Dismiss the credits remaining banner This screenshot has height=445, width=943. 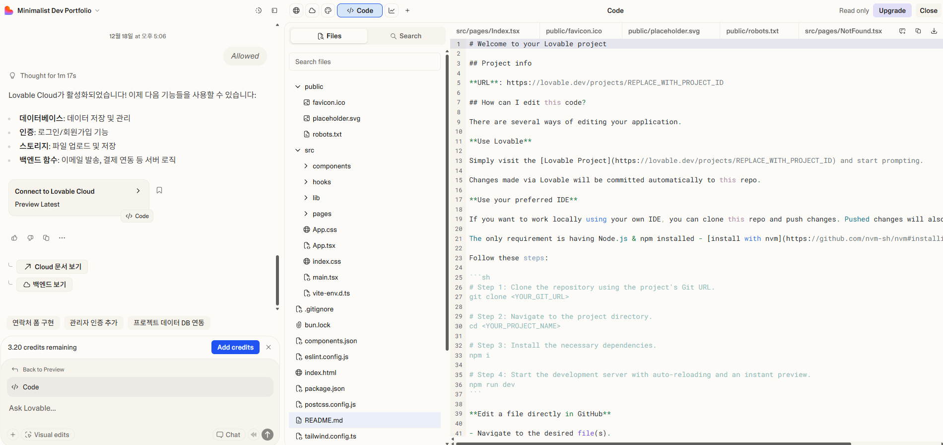[x=269, y=347]
